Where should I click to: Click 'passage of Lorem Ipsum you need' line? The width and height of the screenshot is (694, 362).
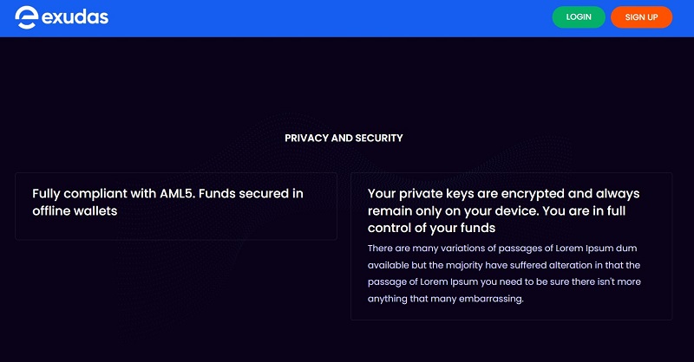coord(504,282)
